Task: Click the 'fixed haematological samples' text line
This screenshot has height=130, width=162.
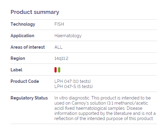Action: [x=98, y=108]
